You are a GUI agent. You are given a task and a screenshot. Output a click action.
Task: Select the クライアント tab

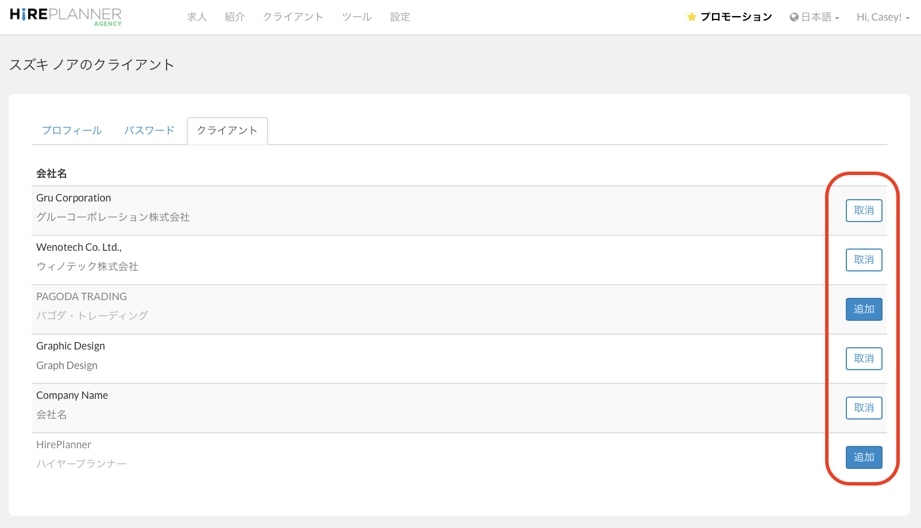[x=227, y=130]
